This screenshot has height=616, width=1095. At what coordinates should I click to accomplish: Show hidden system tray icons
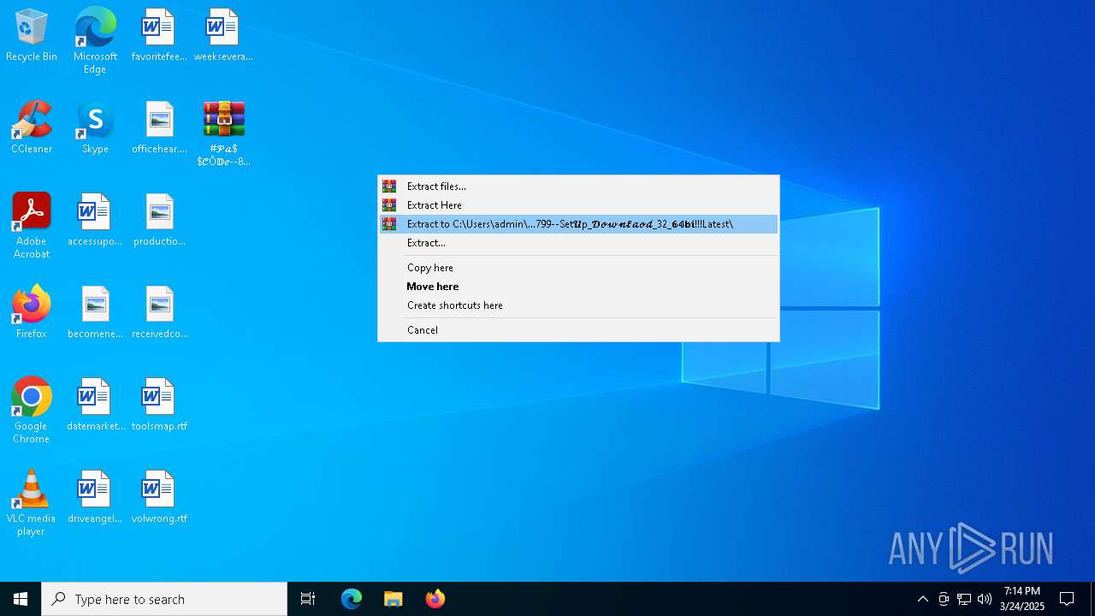point(923,599)
